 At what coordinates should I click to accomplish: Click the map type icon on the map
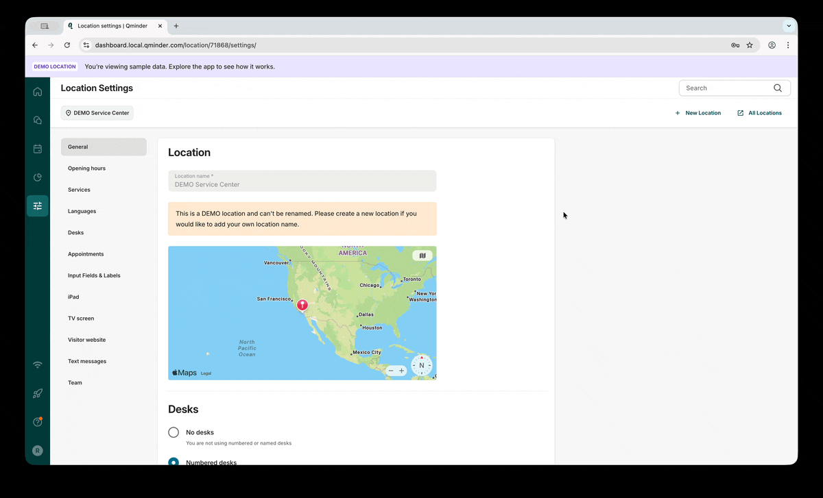pos(422,256)
